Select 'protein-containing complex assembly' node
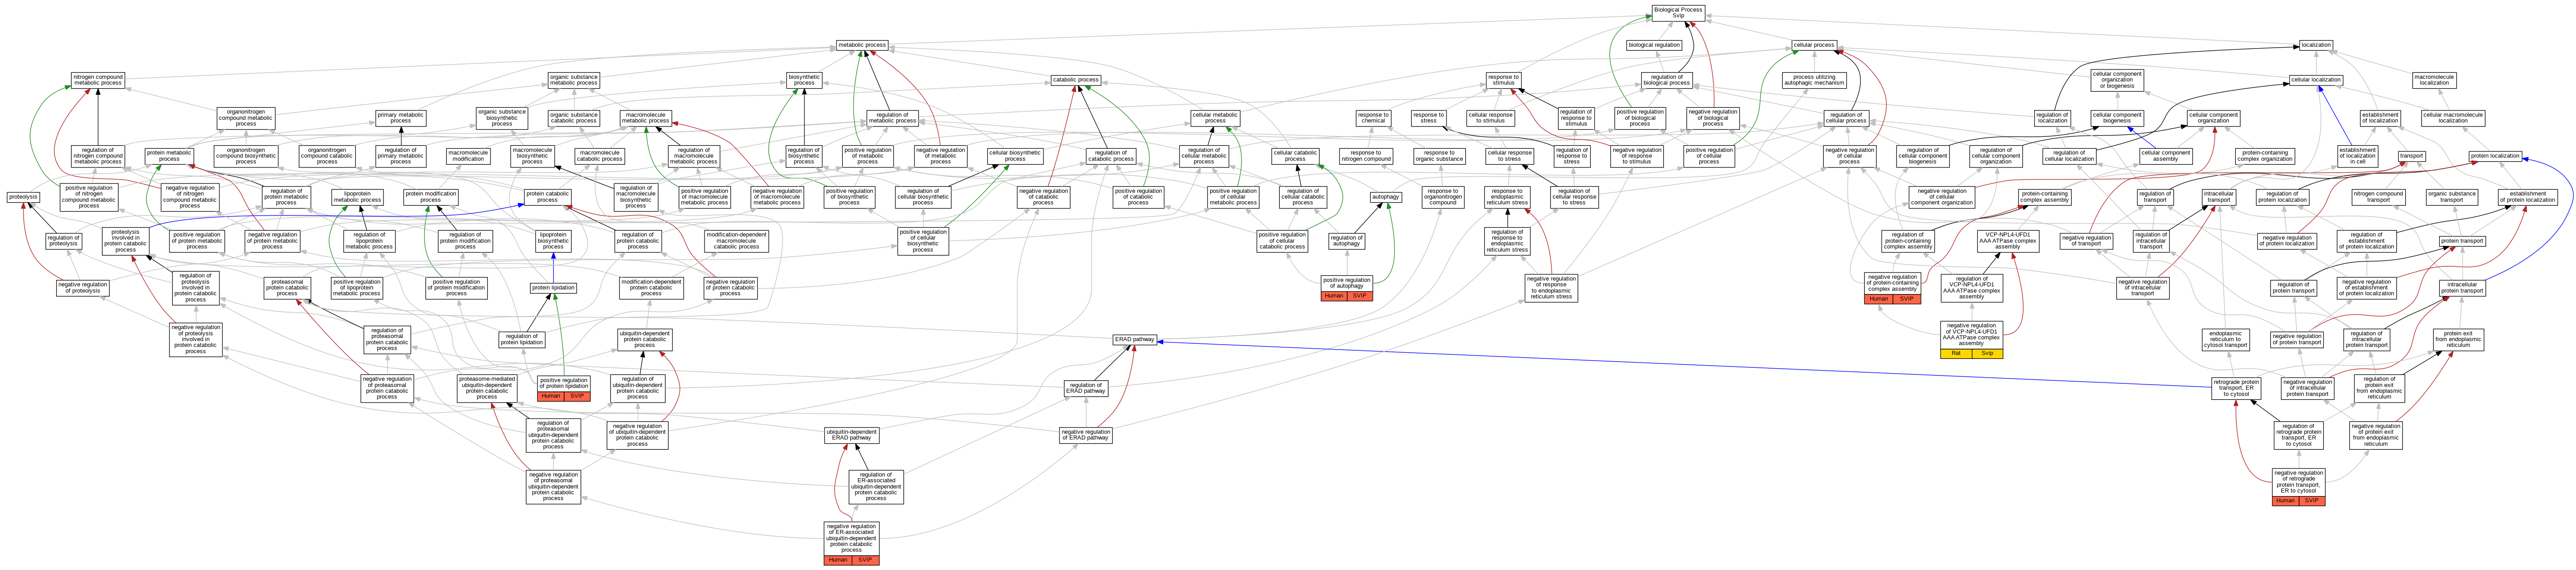 tap(2045, 197)
